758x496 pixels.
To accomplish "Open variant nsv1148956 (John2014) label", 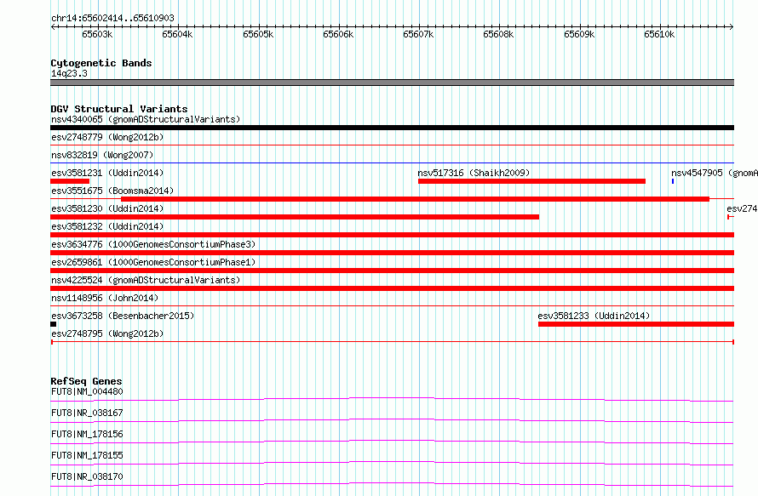I will coord(105,298).
